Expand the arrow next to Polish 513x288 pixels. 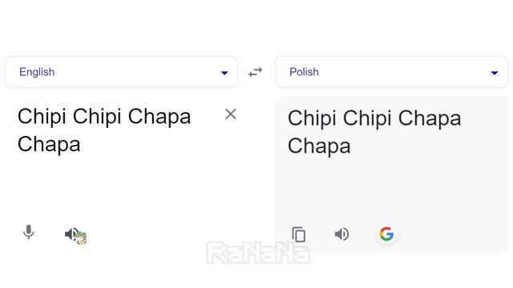pyautogui.click(x=495, y=73)
